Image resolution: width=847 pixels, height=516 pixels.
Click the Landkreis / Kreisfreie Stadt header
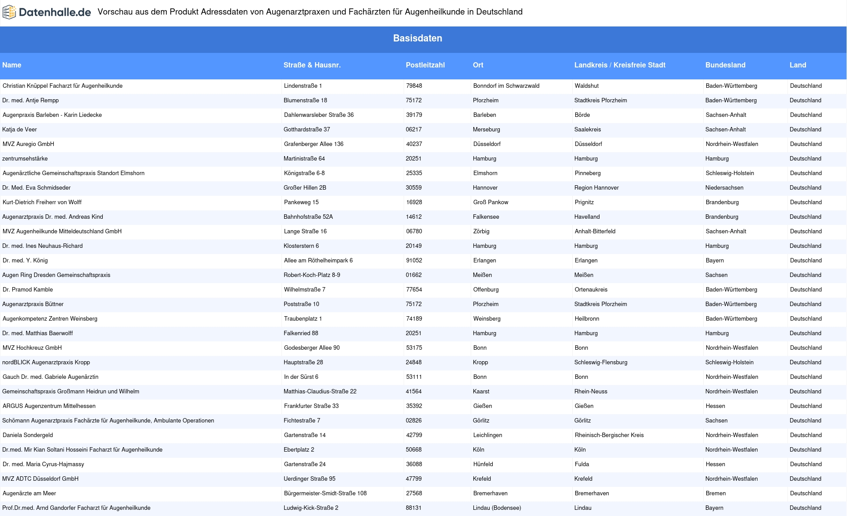620,65
